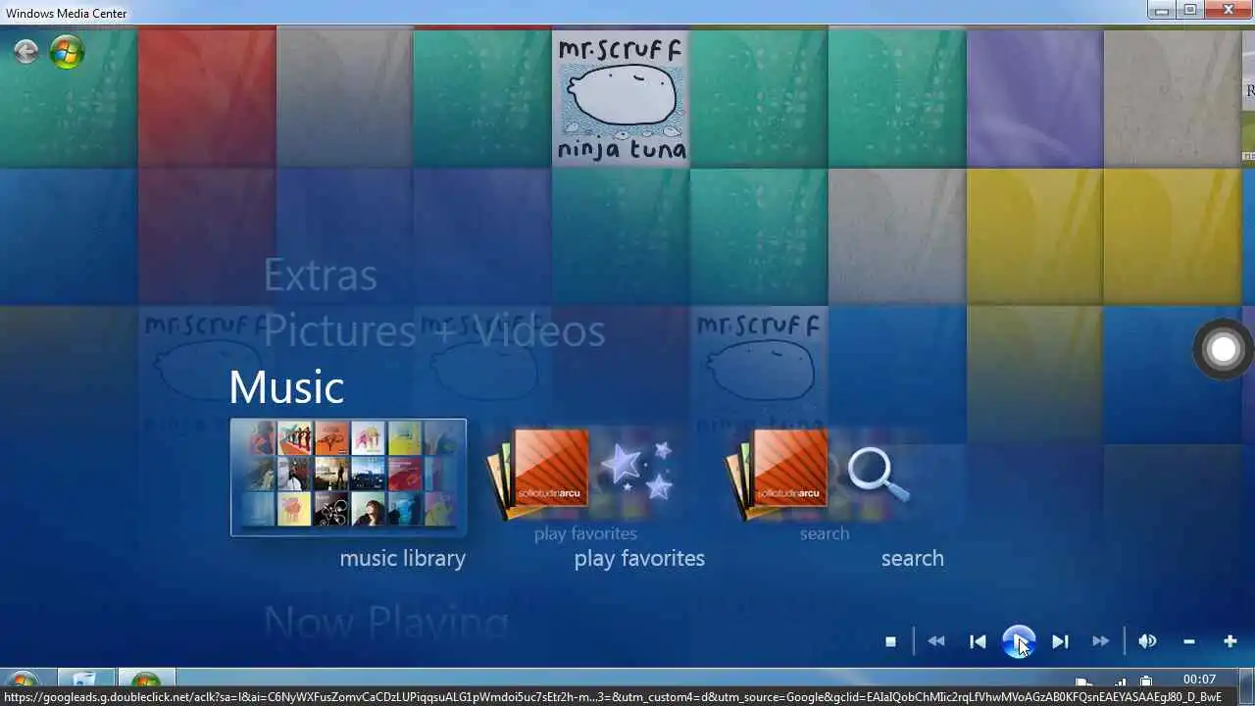Open the Windows Start button
Image resolution: width=1255 pixels, height=706 pixels.
pos(23,681)
